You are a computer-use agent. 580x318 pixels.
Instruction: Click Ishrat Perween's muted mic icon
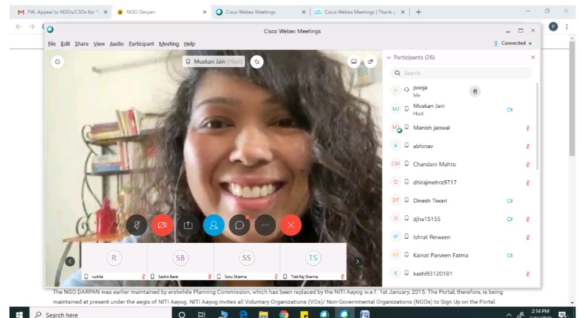[528, 238]
